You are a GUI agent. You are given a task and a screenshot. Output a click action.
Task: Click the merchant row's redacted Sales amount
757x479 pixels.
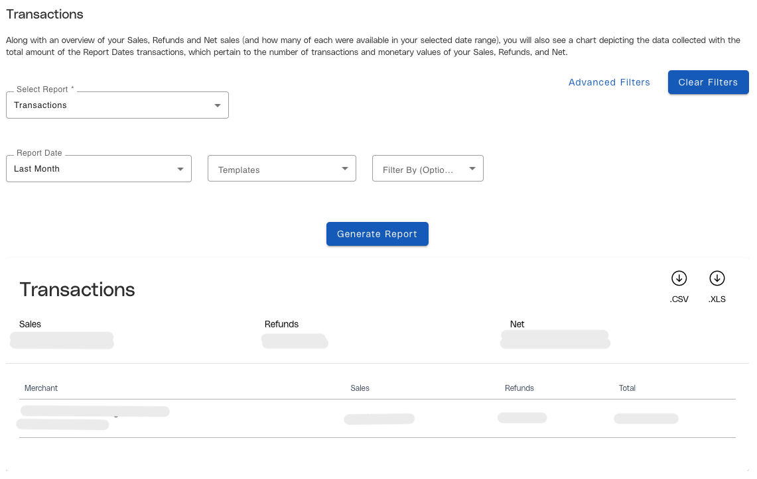point(379,419)
